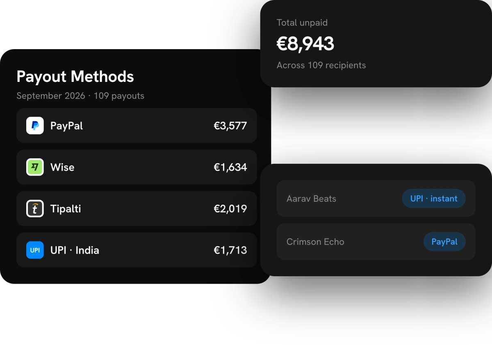The image size is (492, 345).
Task: Select the UPI · India row
Action: coord(137,250)
